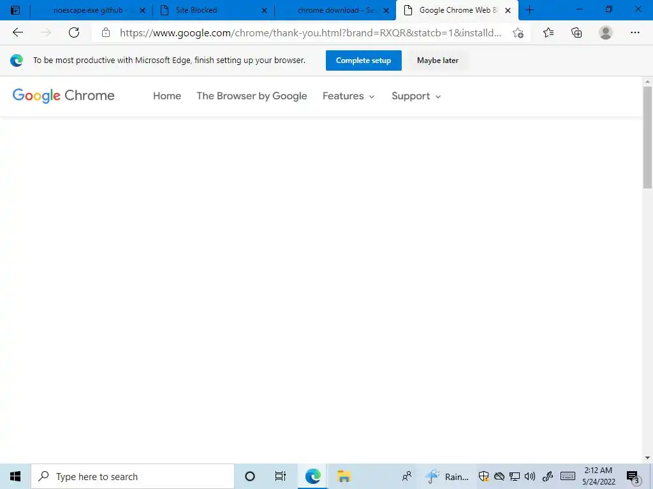653x489 pixels.
Task: Close the noescape.exe github tab
Action: (x=142, y=10)
